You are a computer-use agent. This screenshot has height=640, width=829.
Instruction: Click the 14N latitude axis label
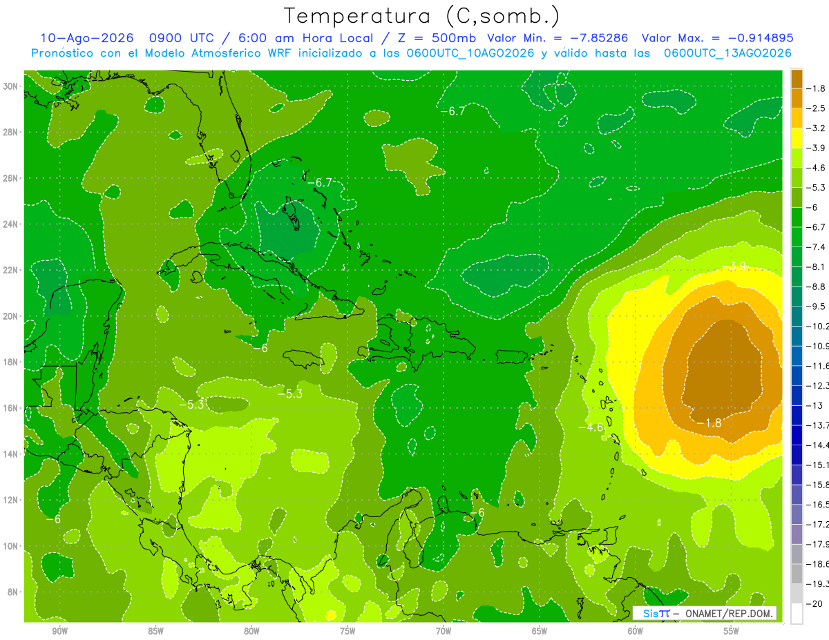[11, 454]
